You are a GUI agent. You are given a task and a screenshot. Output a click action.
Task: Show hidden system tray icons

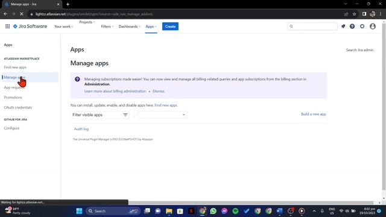point(314,211)
